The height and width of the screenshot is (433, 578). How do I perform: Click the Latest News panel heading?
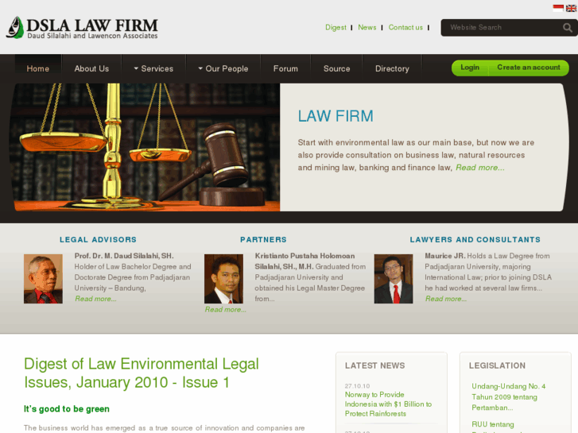pos(375,365)
